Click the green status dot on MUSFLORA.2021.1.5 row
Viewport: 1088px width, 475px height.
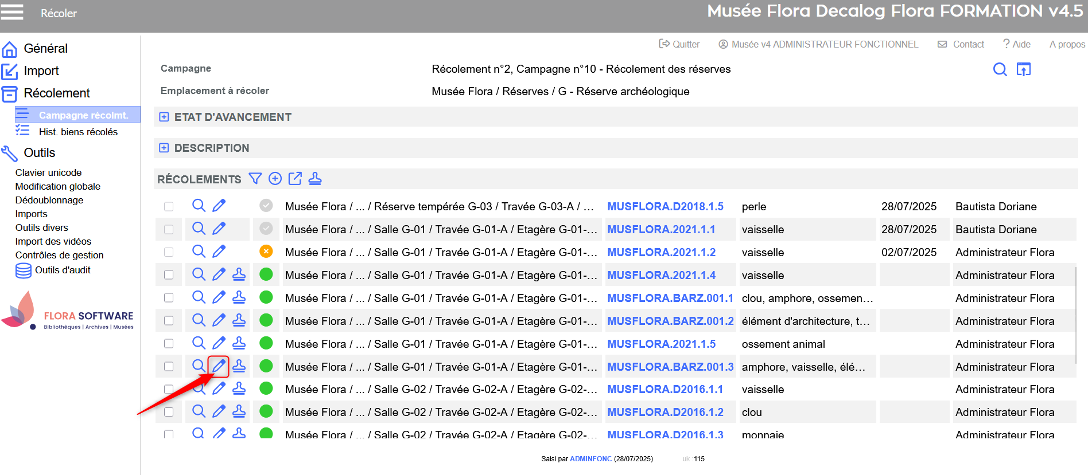pos(266,343)
